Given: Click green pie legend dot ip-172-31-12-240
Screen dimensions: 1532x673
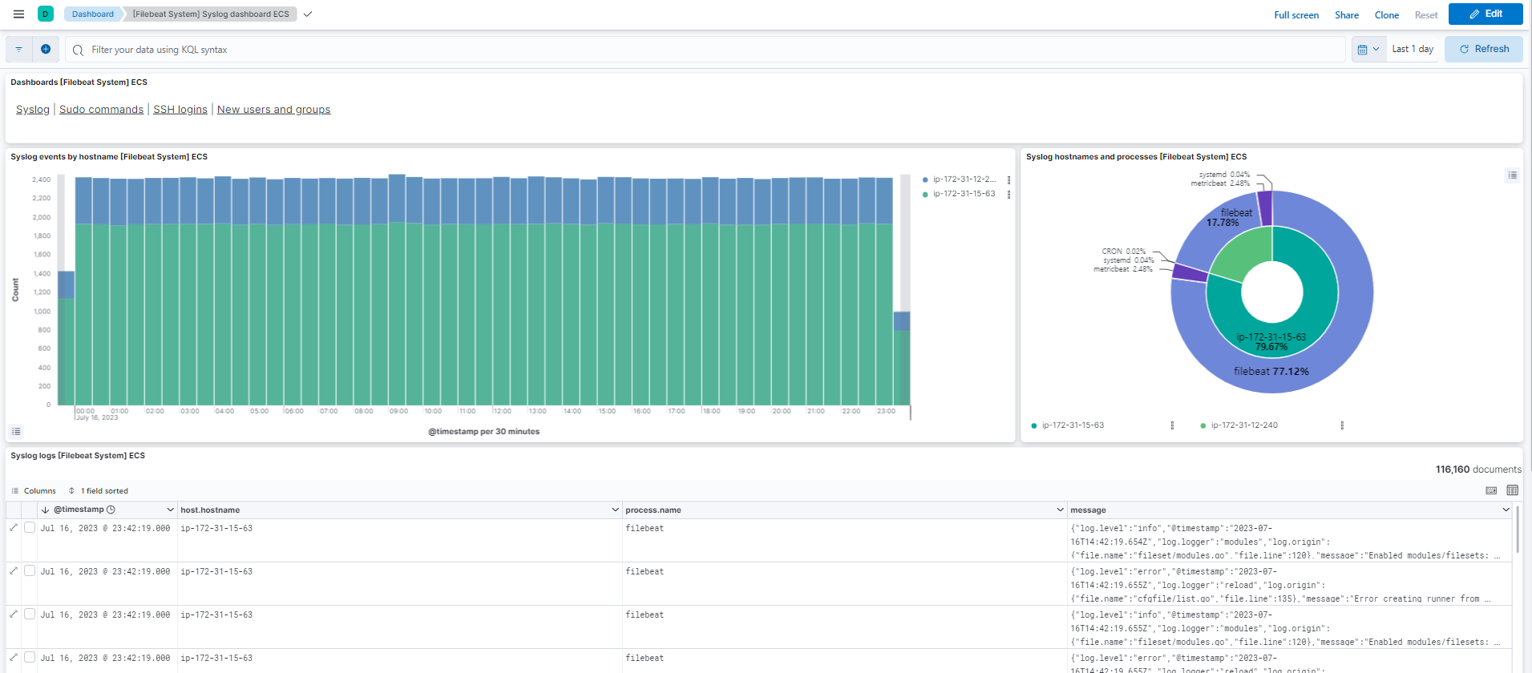Looking at the screenshot, I should pyautogui.click(x=1203, y=425).
